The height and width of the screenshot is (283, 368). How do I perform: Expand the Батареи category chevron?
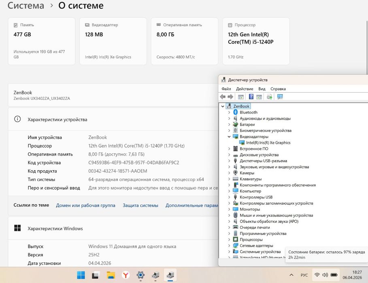229,125
